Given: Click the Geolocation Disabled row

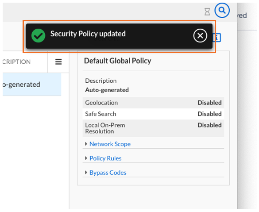Looking at the screenshot, I should (x=153, y=103).
